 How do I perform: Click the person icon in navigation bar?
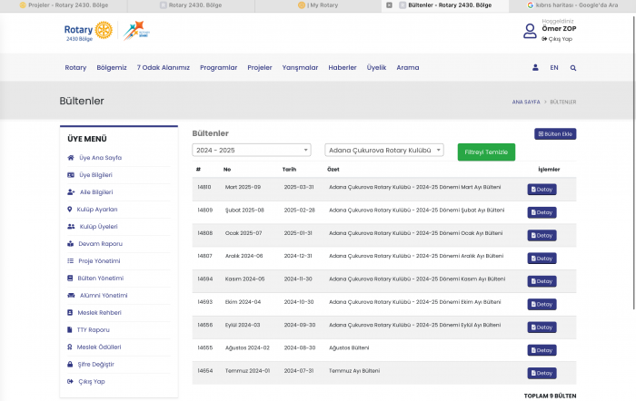pos(535,68)
